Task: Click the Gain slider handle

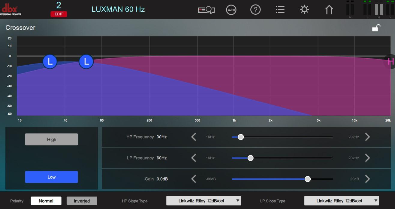Action: coord(307,179)
